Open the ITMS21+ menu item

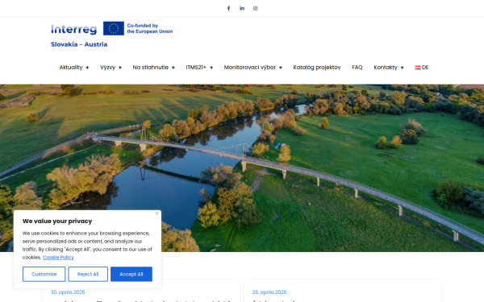[x=196, y=67]
